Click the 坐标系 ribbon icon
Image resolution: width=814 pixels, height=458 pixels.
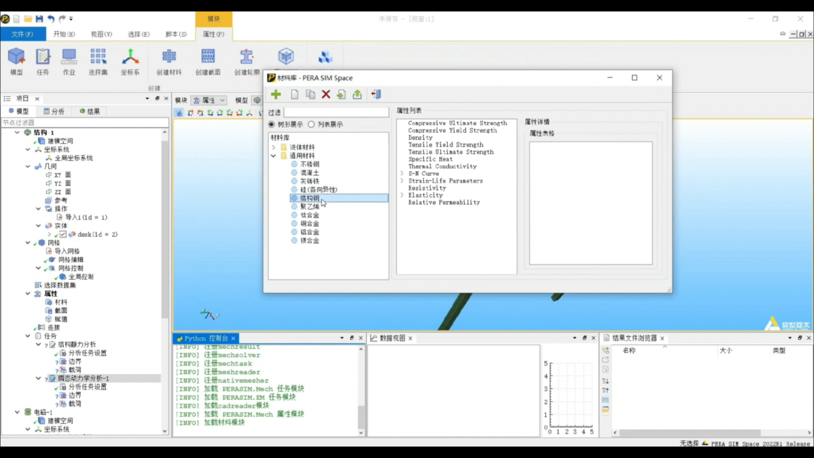(x=130, y=57)
